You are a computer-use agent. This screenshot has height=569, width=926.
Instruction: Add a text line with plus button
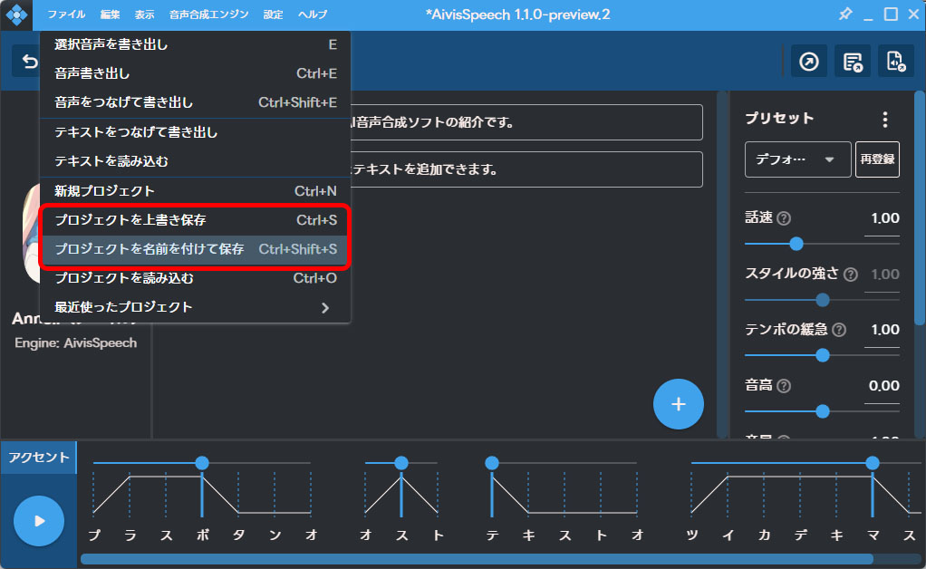point(678,404)
